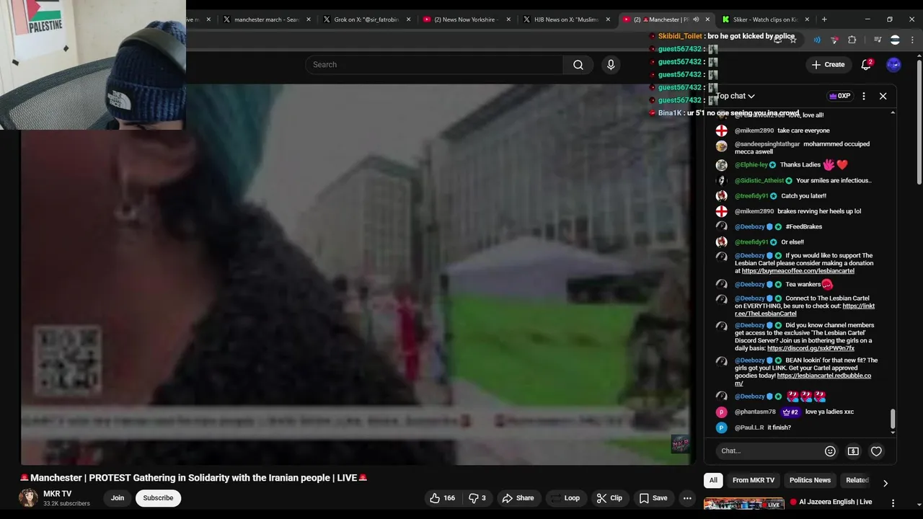Open the browser extensions puzzle icon

coord(852,40)
